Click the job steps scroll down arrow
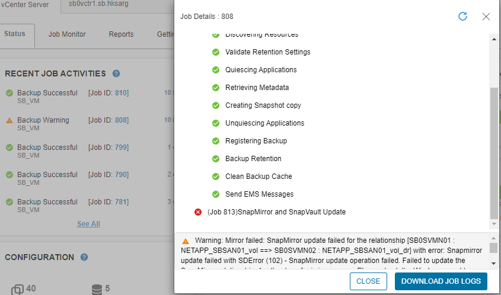 click(494, 225)
